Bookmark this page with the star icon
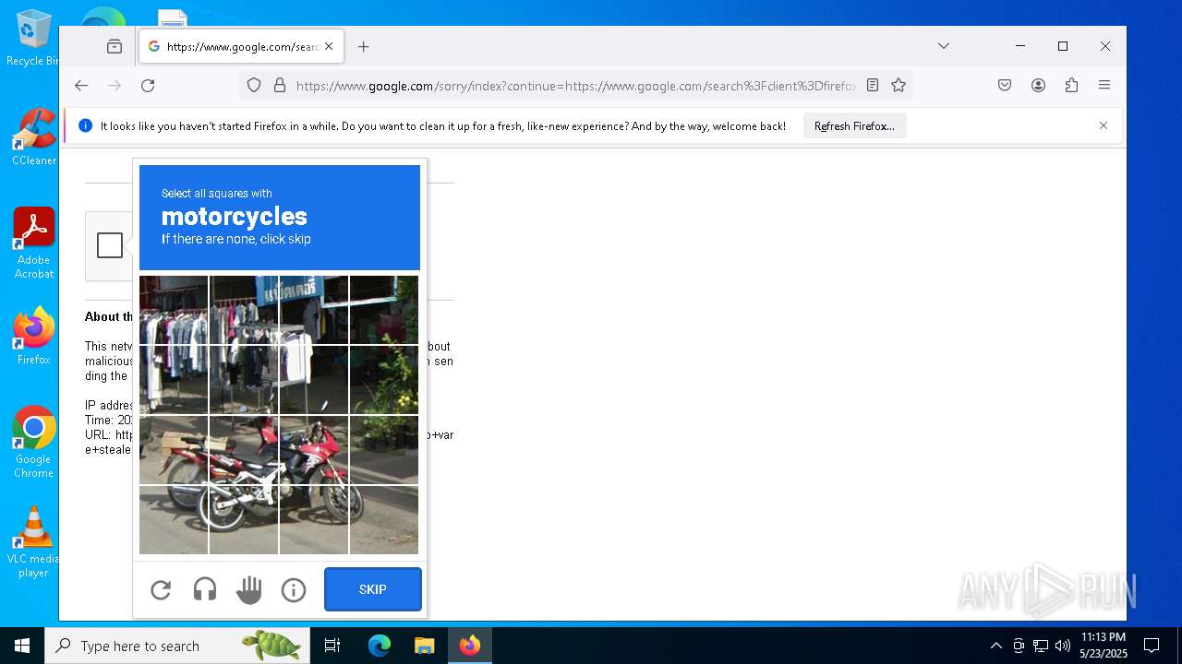Viewport: 1182px width, 664px height. pos(899,86)
